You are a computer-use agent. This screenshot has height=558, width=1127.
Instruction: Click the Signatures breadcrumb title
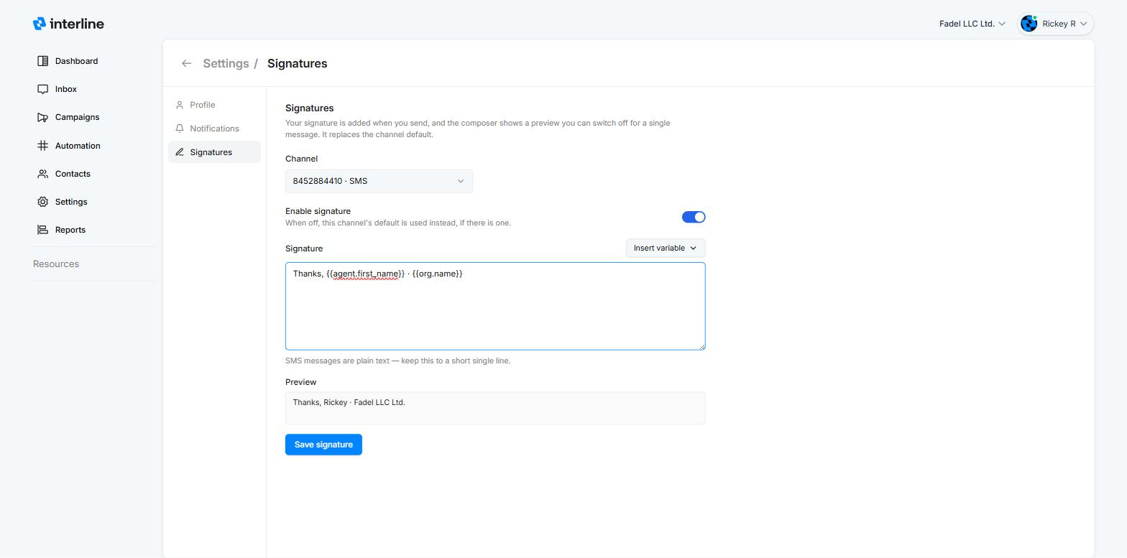click(297, 63)
